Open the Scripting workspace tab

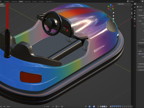(x=34, y=1)
